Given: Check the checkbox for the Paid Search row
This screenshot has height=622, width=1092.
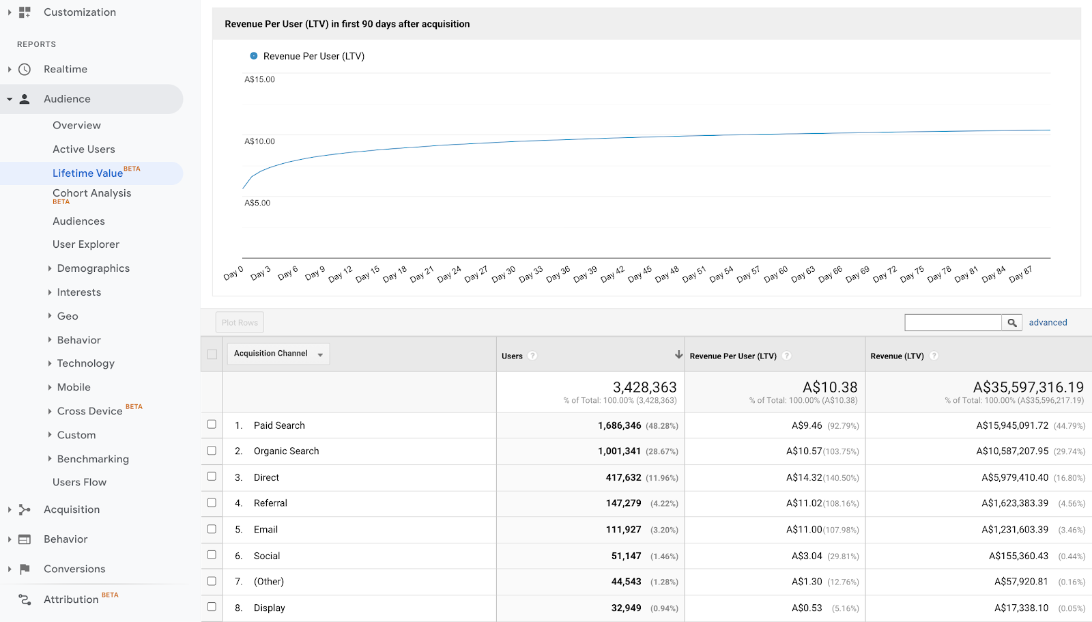Looking at the screenshot, I should 212,425.
